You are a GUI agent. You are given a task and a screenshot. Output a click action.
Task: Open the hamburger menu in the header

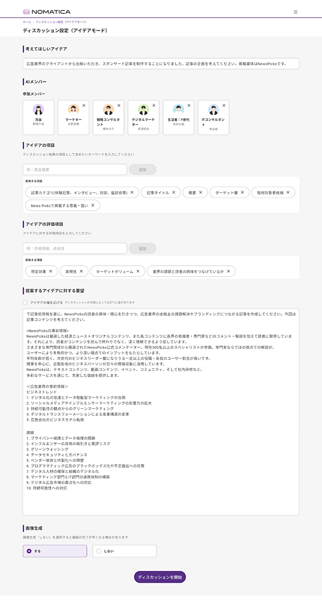pos(295,12)
